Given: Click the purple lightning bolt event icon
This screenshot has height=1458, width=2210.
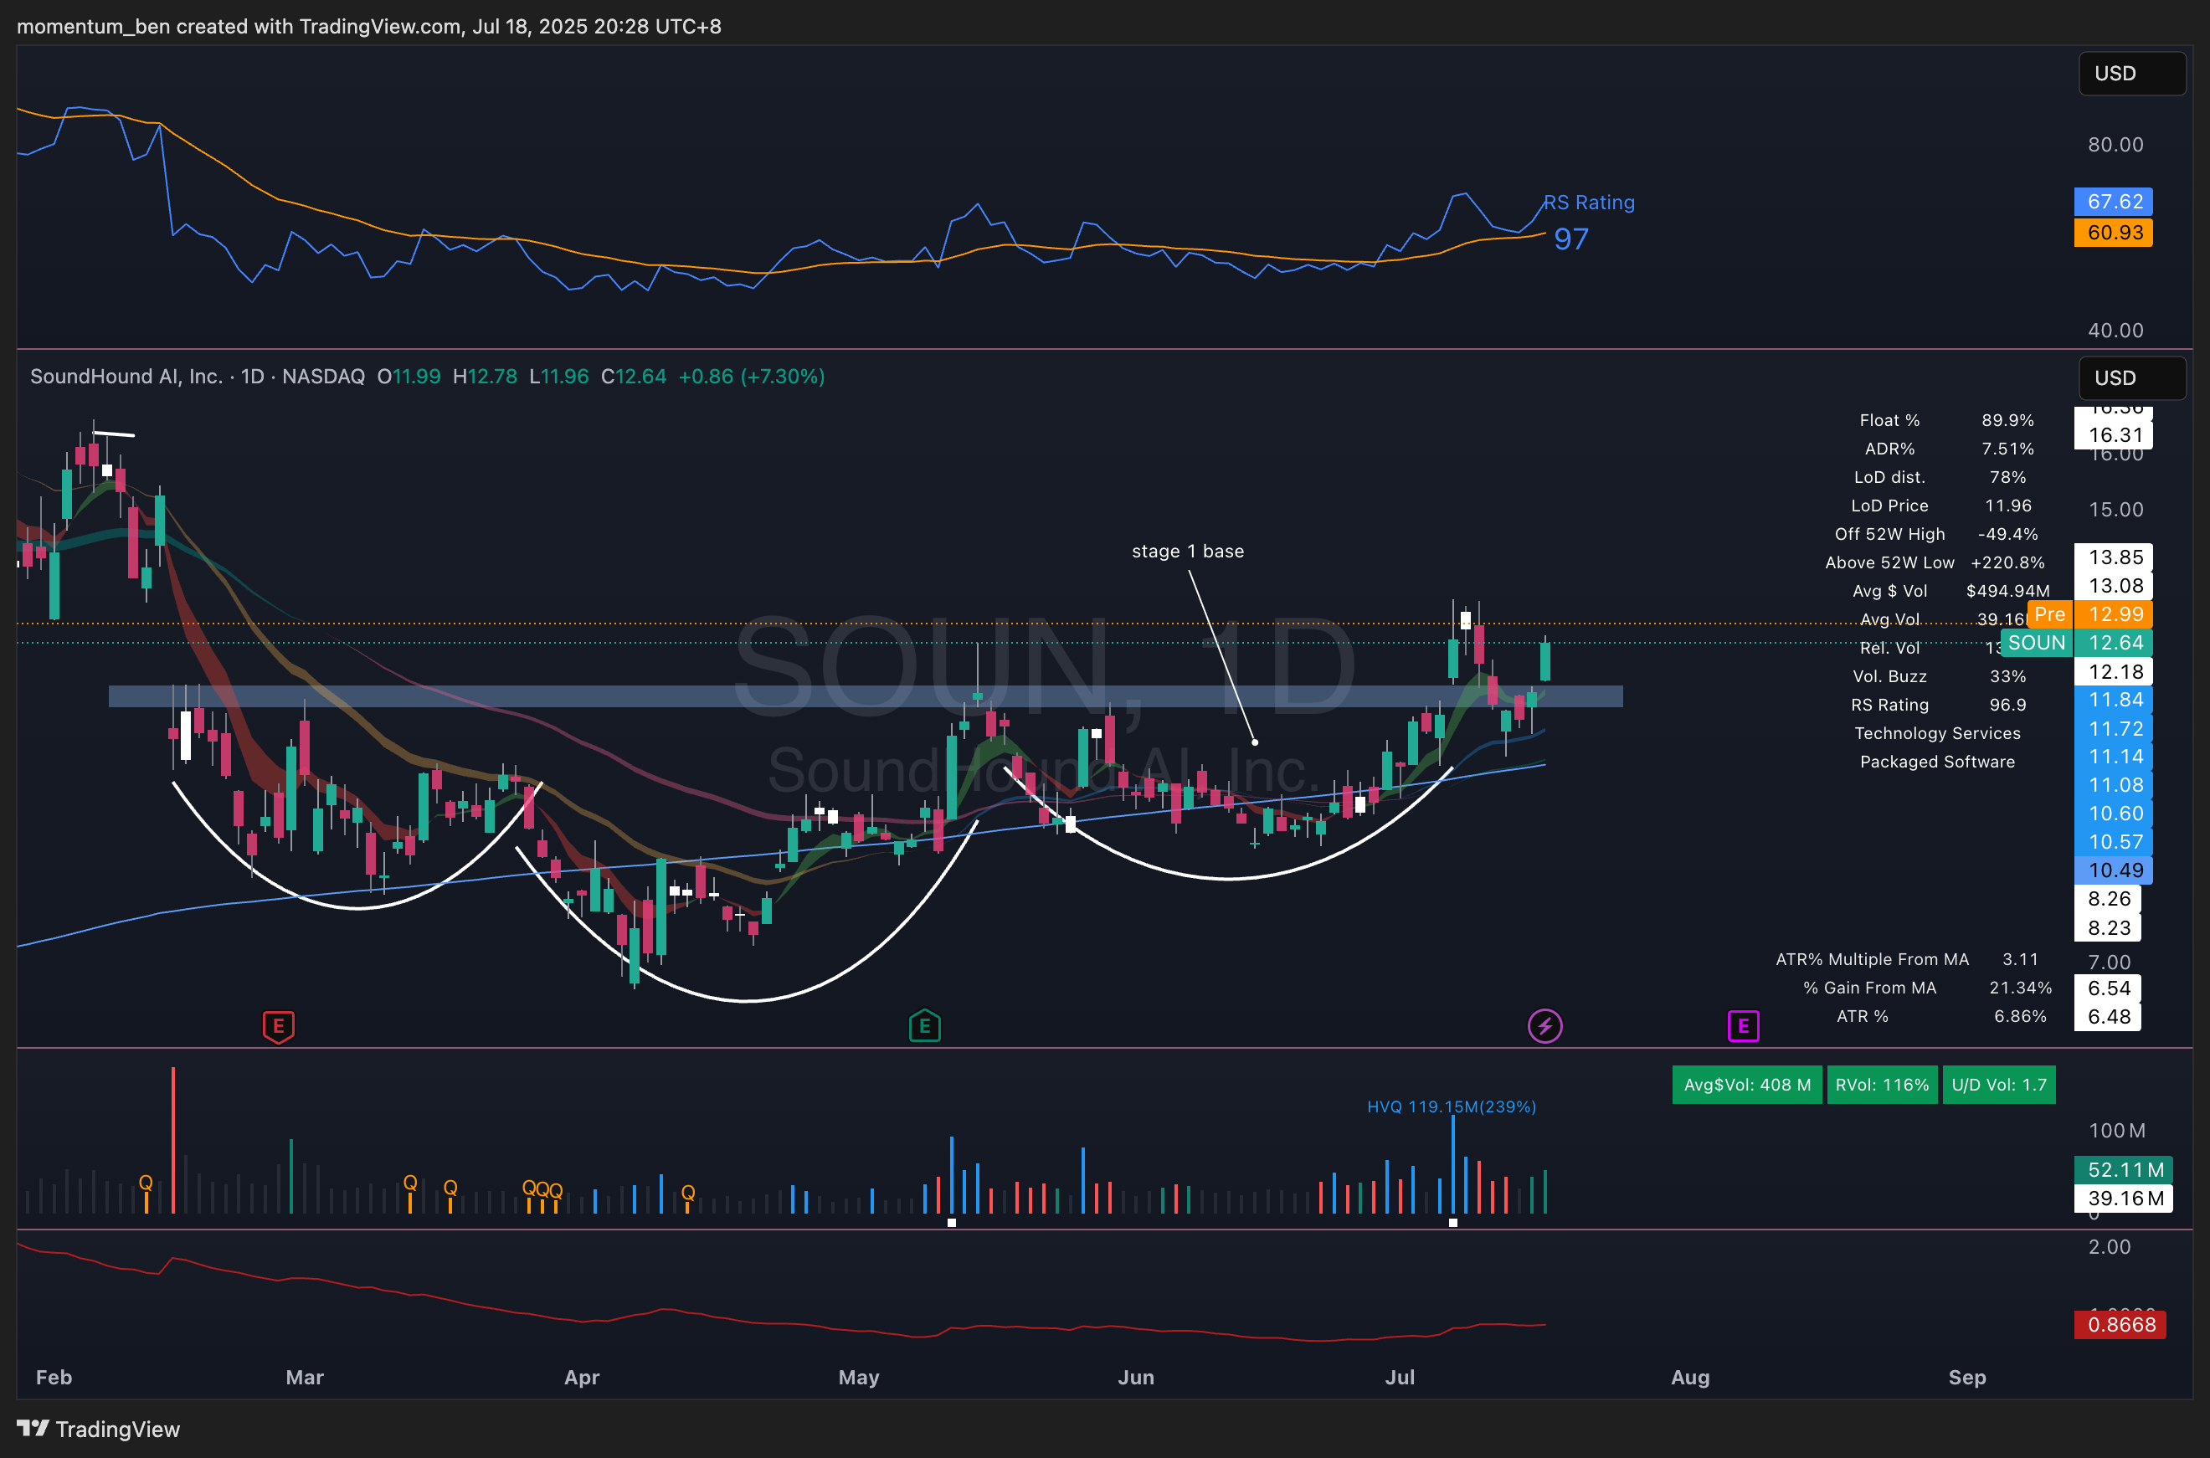Looking at the screenshot, I should pos(1544,1027).
